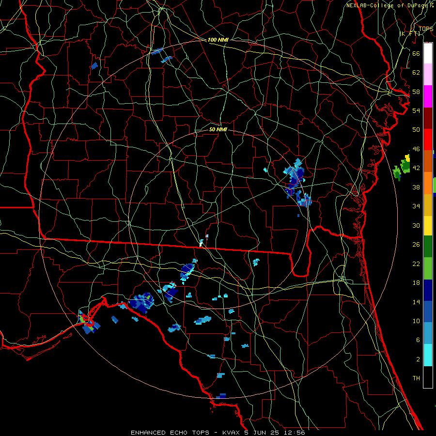Click the "54" legend value
The height and width of the screenshot is (436, 436).
tap(416, 110)
